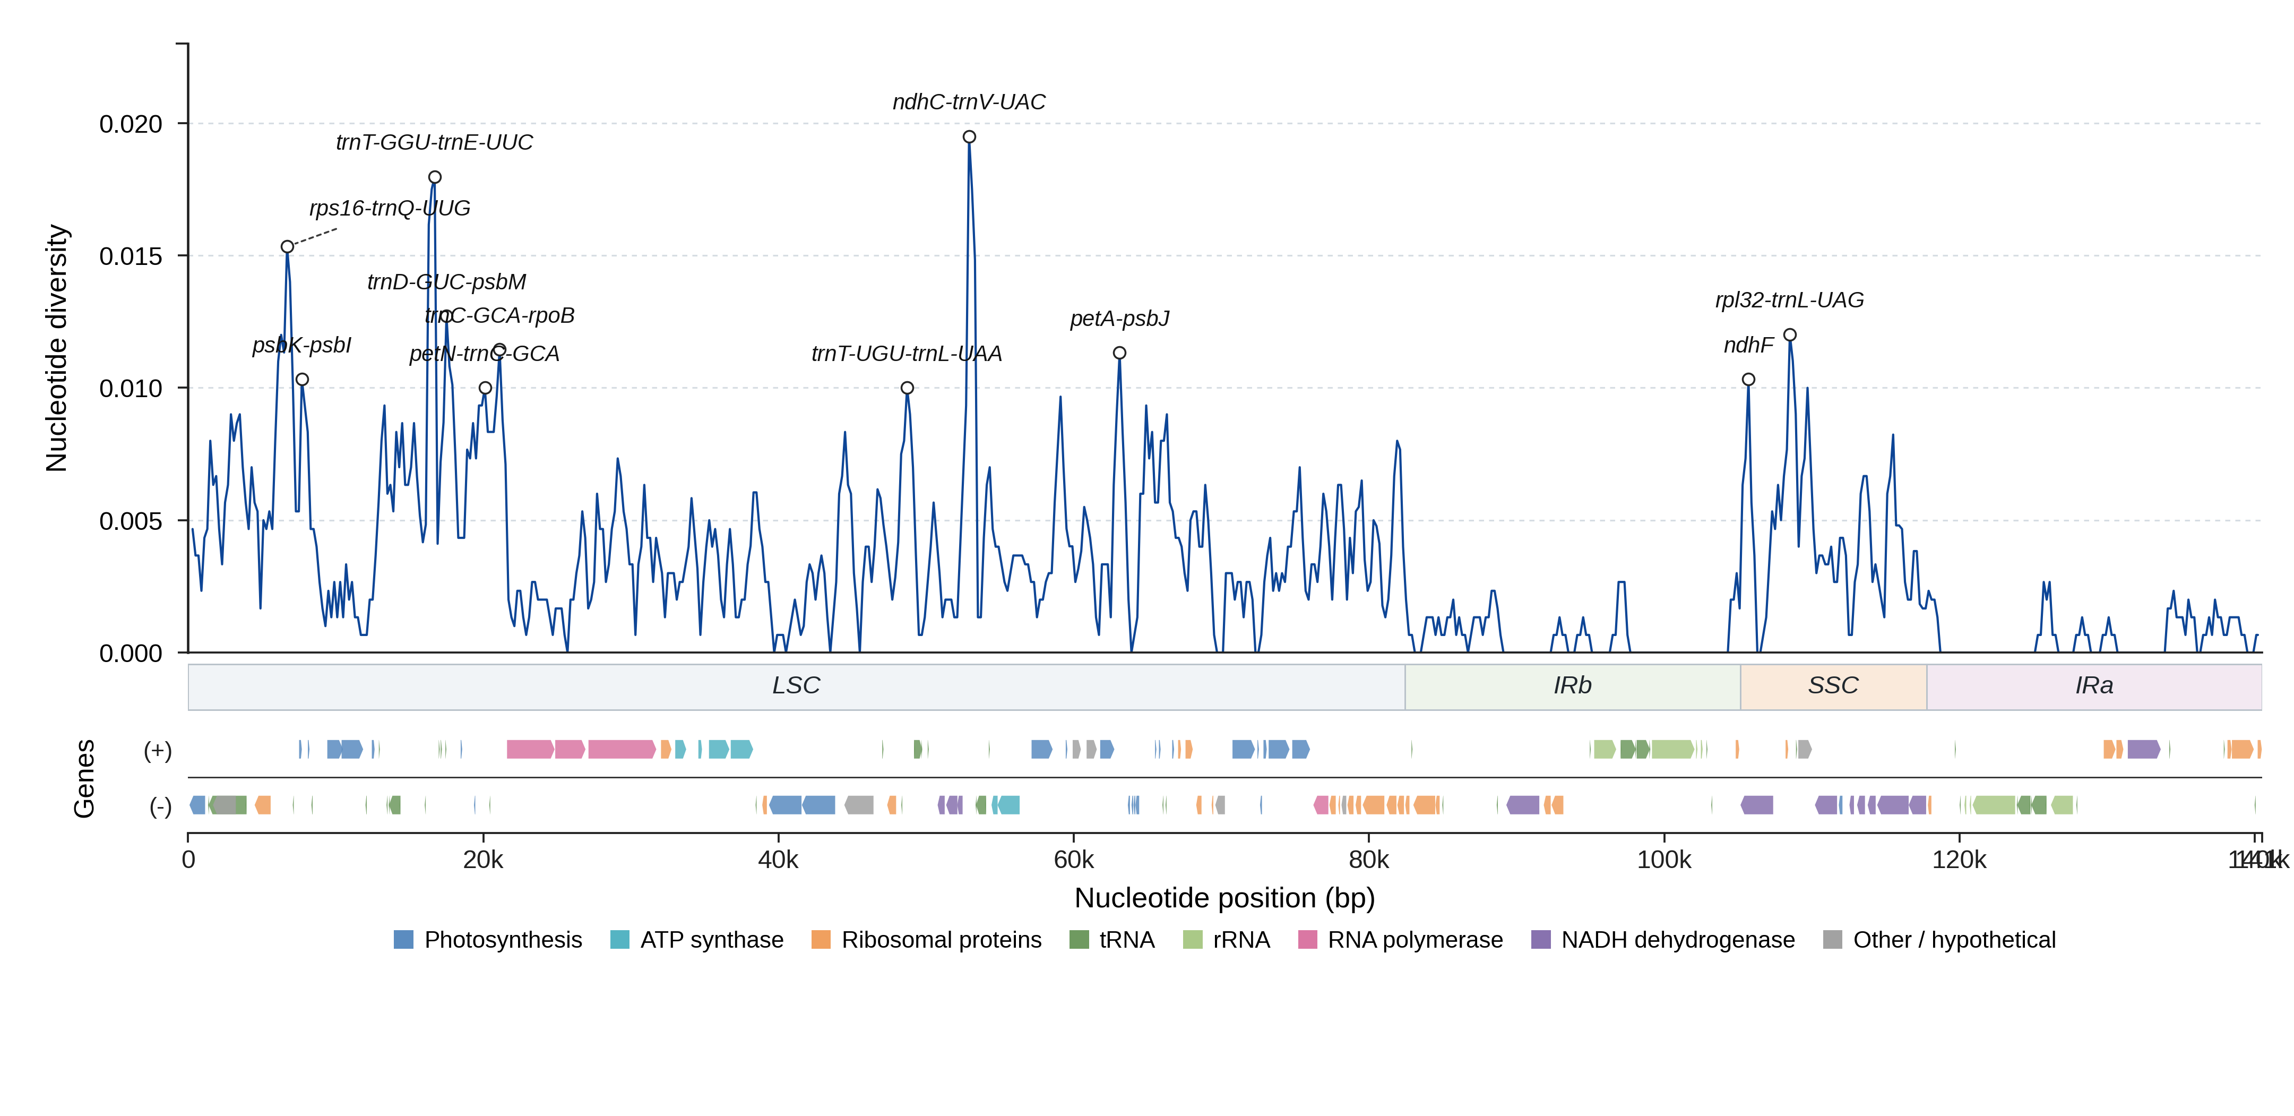Screen dimensions: 2294x1116
Task: Click the ndhF label text
Action: point(1749,346)
